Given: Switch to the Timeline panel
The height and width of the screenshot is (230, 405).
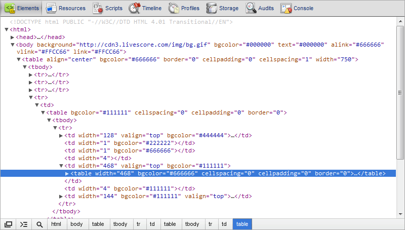Looking at the screenshot, I should pos(145,8).
